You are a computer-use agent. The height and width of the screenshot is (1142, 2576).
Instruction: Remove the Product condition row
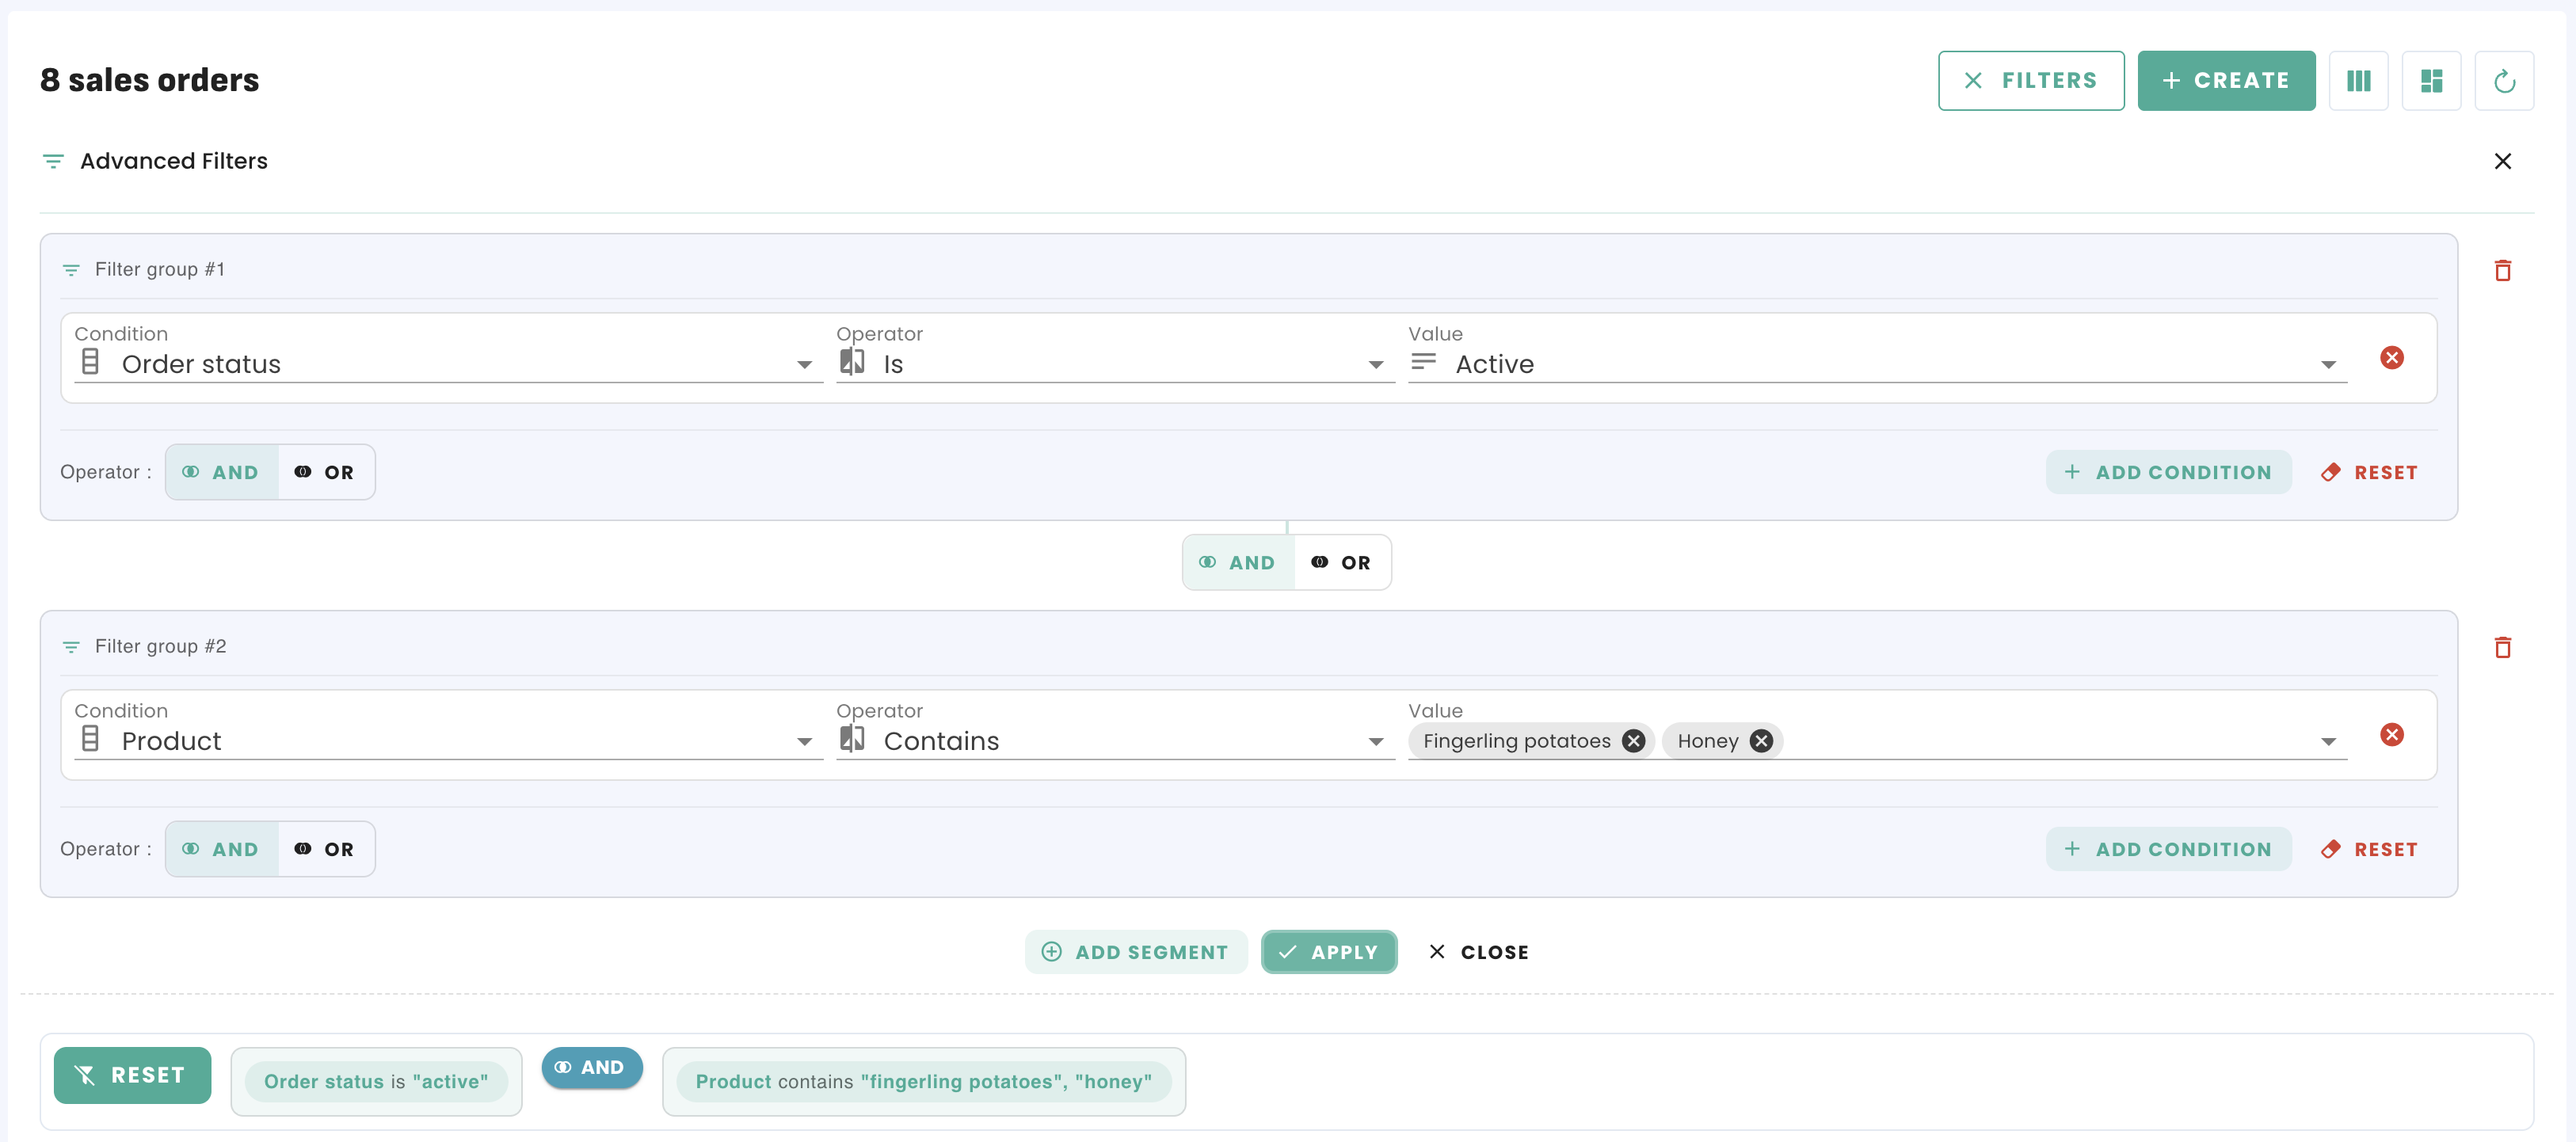coord(2391,735)
